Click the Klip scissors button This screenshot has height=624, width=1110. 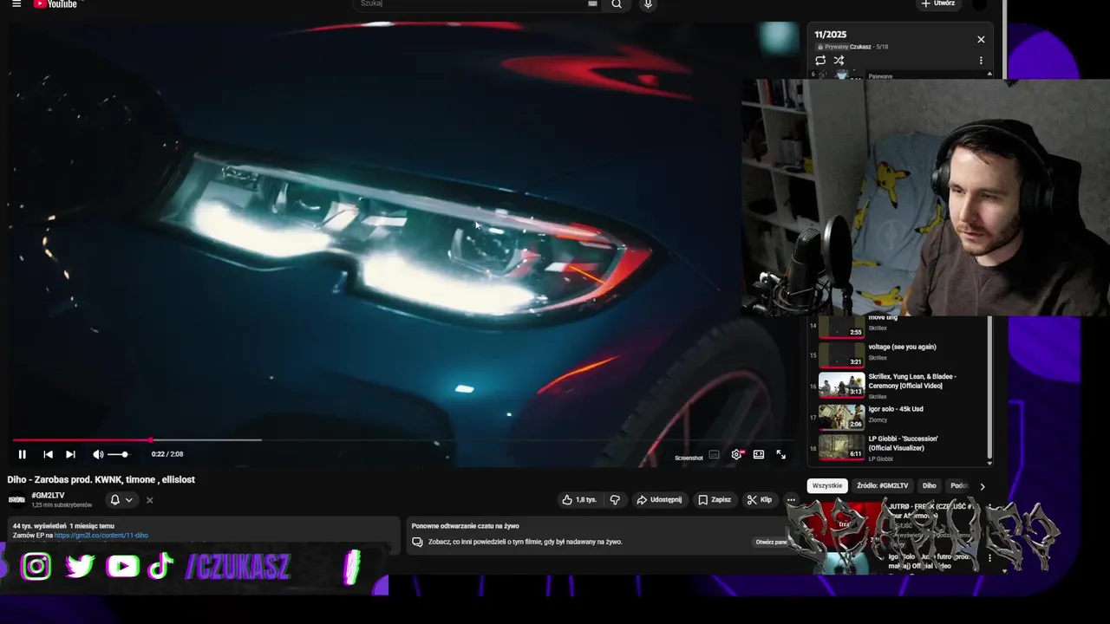click(x=760, y=500)
